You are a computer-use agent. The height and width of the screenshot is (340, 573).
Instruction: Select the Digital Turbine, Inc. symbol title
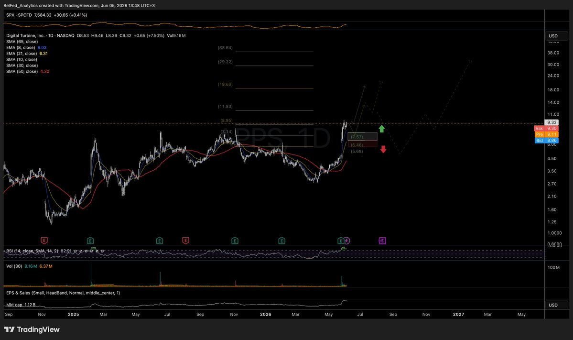click(25, 35)
